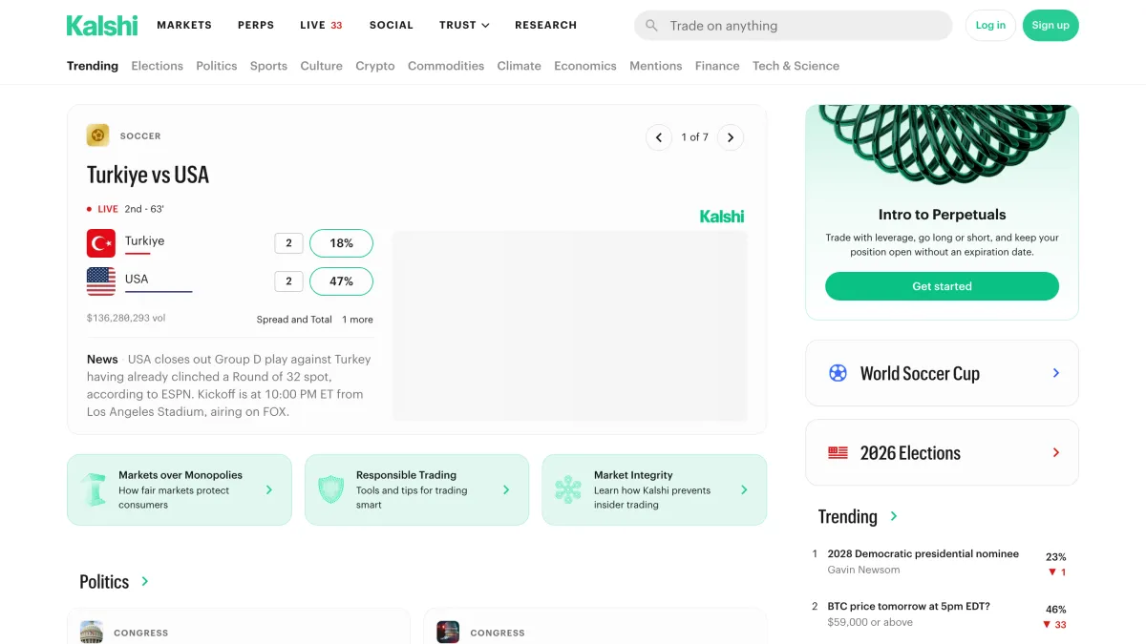Viewport: 1146px width, 644px height.
Task: Go to previous featured market arrow
Action: pyautogui.click(x=659, y=137)
